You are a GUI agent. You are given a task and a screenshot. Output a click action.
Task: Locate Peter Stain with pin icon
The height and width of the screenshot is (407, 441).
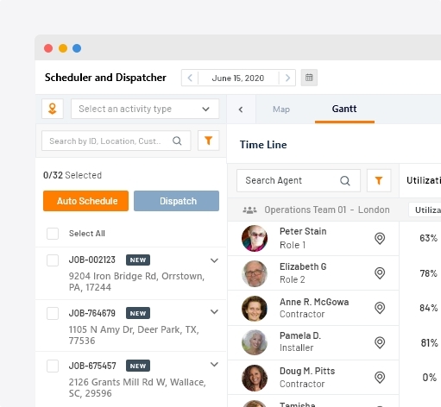pos(380,238)
